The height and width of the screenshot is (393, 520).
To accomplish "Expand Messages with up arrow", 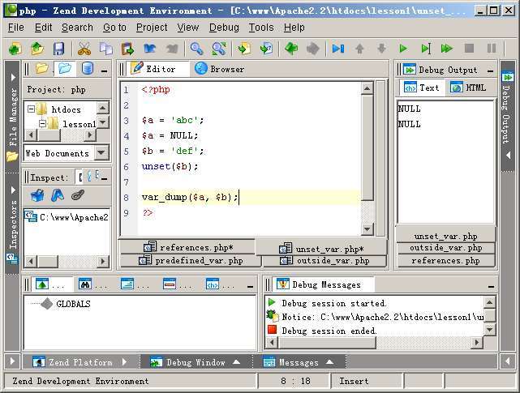I will 329,362.
